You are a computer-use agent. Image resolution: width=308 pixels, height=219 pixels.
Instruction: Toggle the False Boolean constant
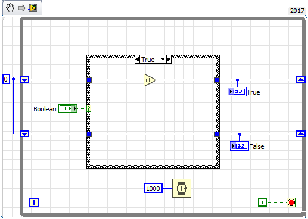263,202
